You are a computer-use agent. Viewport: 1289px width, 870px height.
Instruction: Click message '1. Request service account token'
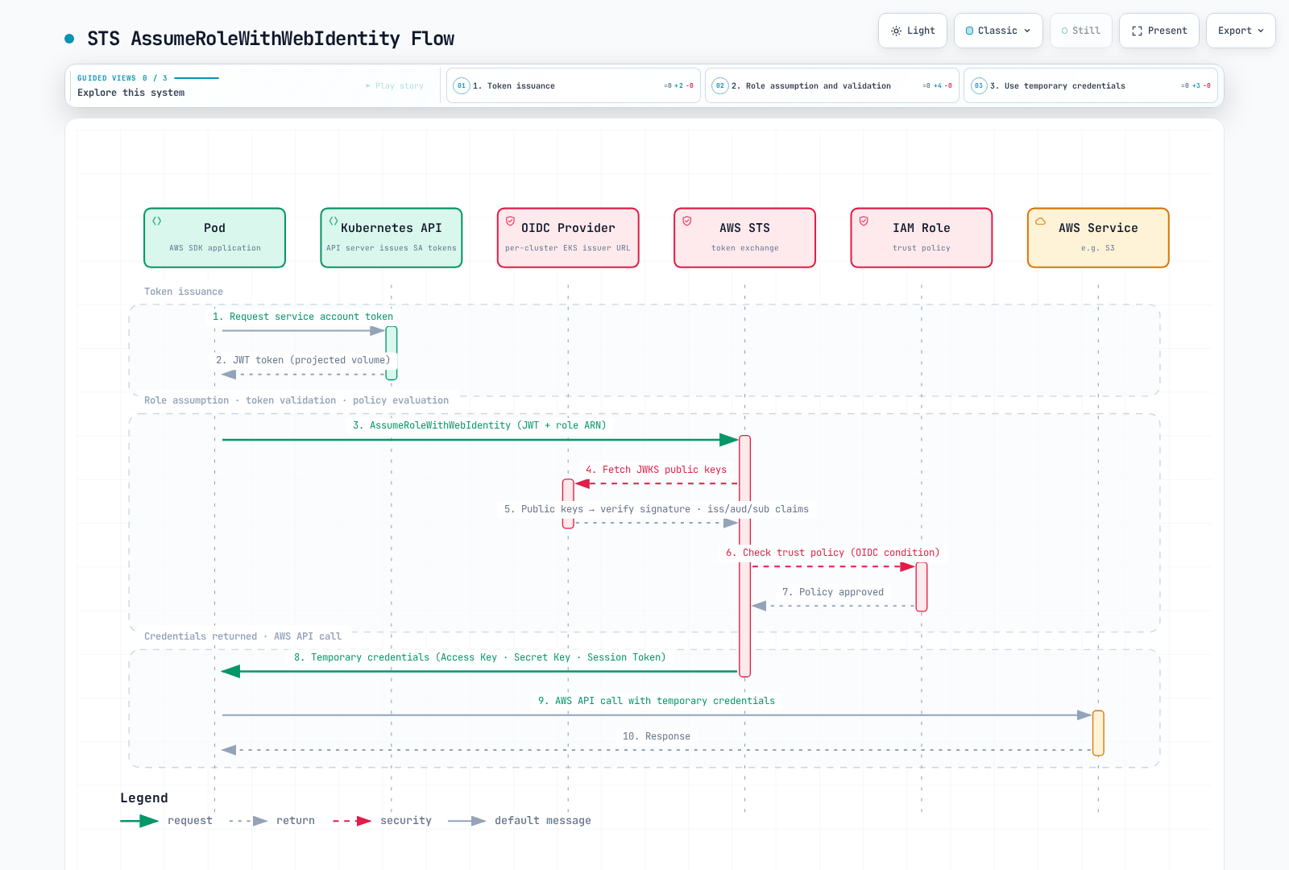click(303, 317)
